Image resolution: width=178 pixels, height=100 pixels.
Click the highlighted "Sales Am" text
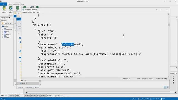click(x=68, y=44)
